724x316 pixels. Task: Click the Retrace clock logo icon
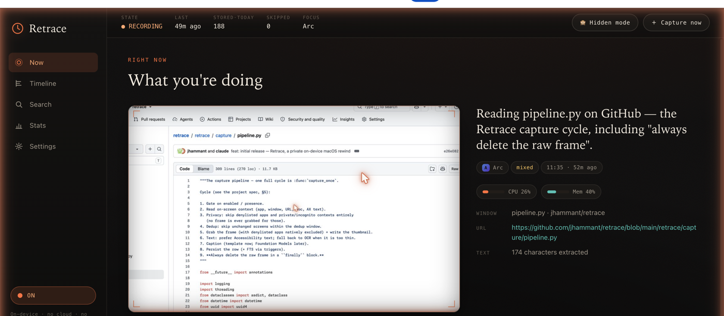[18, 28]
